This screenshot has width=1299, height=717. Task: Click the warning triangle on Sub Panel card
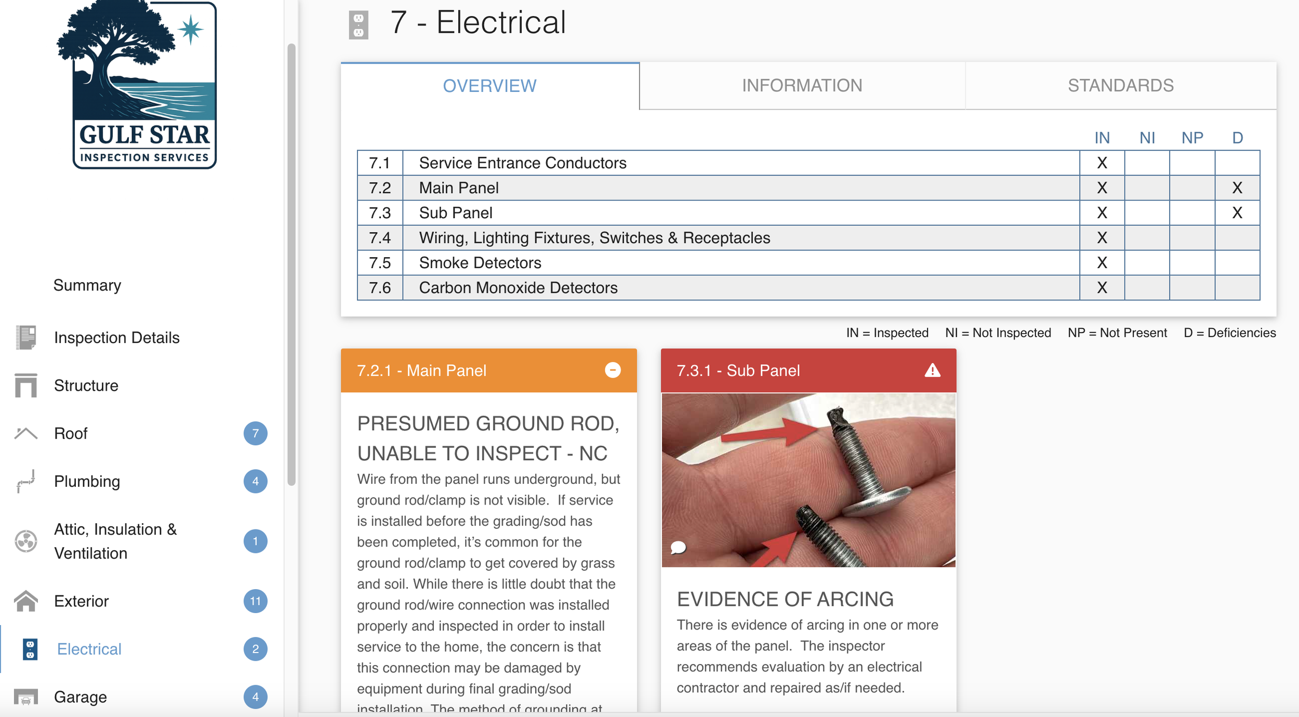pos(932,370)
